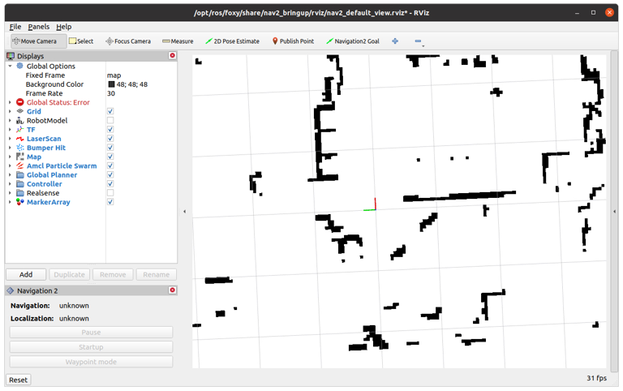Close the Displays panel
The width and height of the screenshot is (623, 391).
173,56
